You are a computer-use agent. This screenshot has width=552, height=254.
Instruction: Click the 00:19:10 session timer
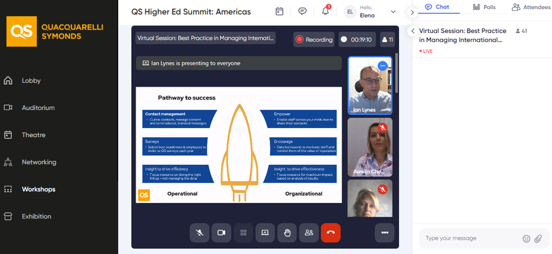click(357, 39)
